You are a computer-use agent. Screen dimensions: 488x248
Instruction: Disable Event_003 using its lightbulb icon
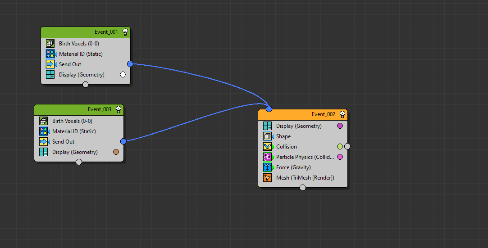click(x=119, y=109)
